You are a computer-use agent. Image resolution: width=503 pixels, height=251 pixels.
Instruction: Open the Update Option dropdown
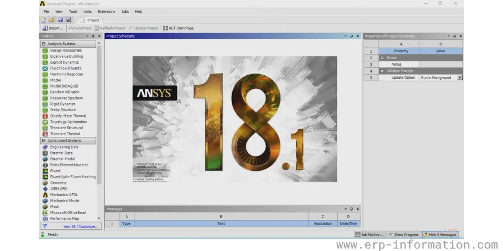pyautogui.click(x=460, y=77)
